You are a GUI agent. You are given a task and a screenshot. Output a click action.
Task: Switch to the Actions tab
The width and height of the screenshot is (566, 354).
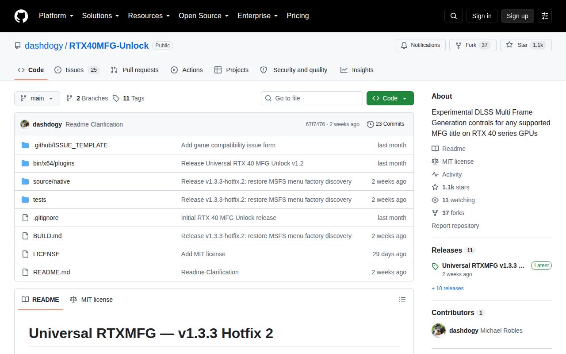(x=187, y=70)
